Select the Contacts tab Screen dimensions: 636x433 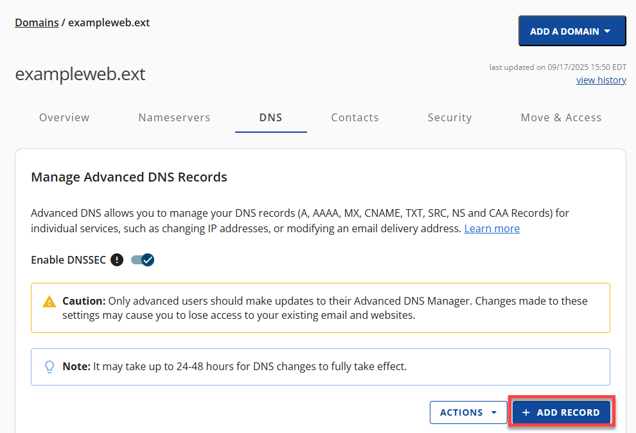point(355,117)
